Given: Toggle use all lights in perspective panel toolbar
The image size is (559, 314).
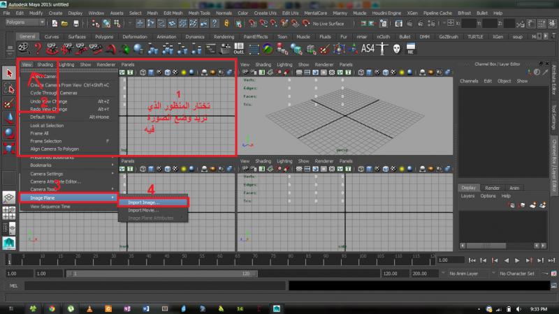Looking at the screenshot, I should pos(402,73).
